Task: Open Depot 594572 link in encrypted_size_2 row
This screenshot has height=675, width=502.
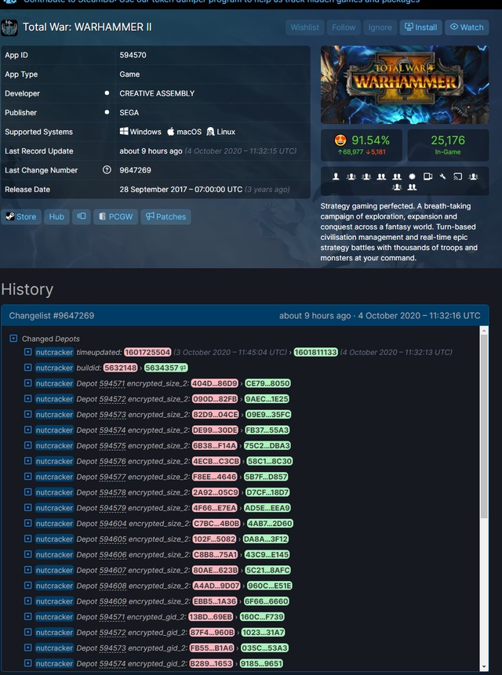Action: [112, 399]
